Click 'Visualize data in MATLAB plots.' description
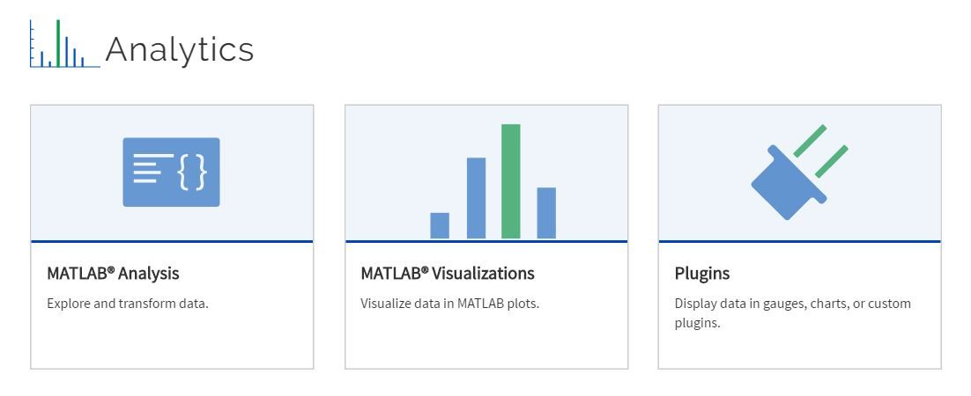 coord(449,304)
